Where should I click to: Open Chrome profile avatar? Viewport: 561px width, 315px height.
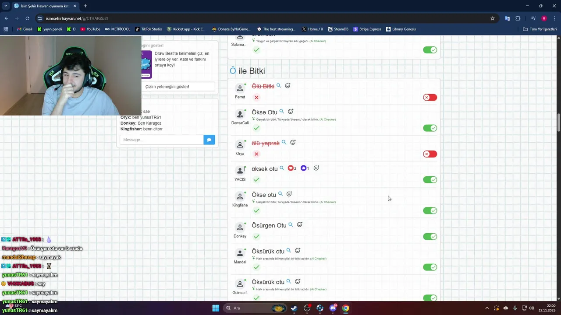coord(544,18)
